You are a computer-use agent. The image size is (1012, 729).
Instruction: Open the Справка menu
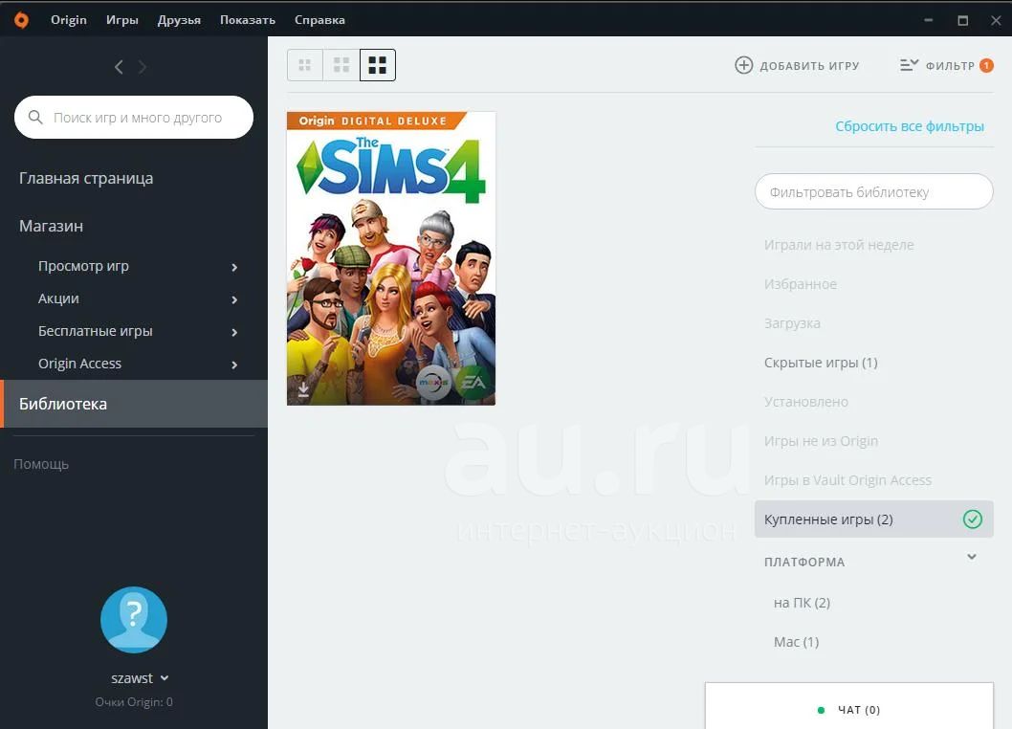point(319,20)
